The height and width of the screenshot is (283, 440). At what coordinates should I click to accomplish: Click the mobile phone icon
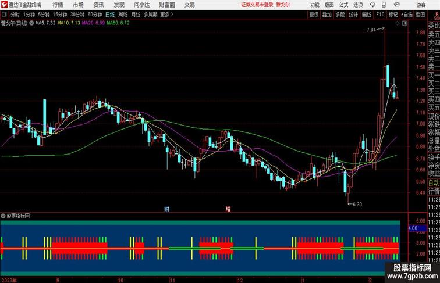tap(384, 5)
